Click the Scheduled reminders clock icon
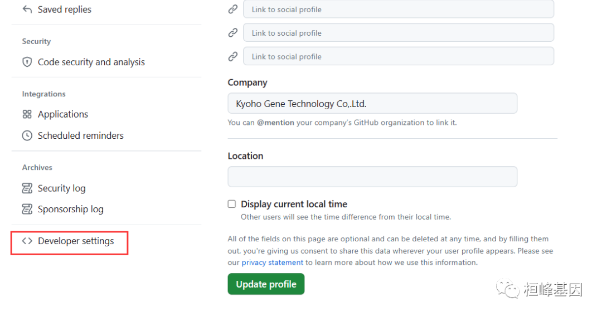Screen dimensions: 602x316 tap(27, 135)
